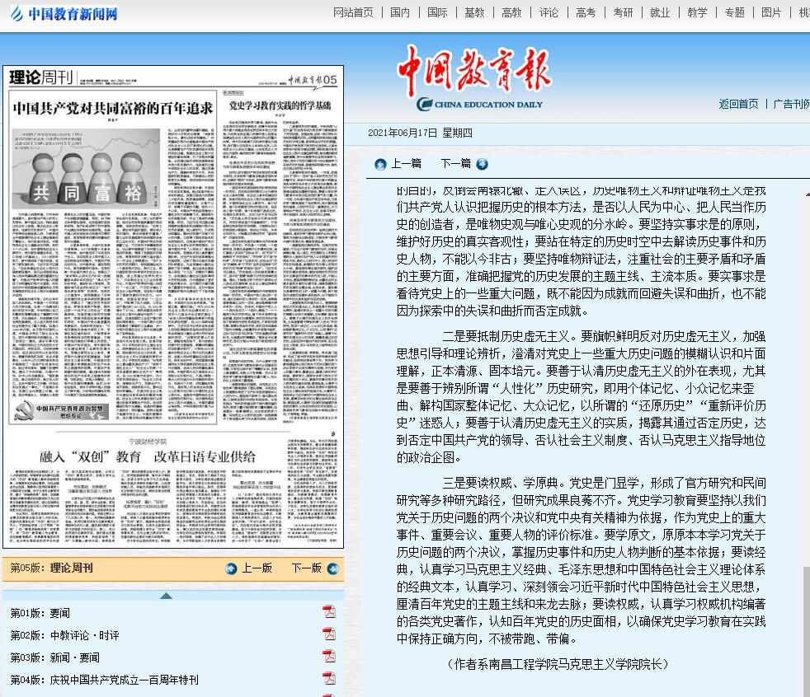Open page 第02版: 中教评论·时评
The width and height of the screenshot is (810, 697).
click(x=65, y=635)
